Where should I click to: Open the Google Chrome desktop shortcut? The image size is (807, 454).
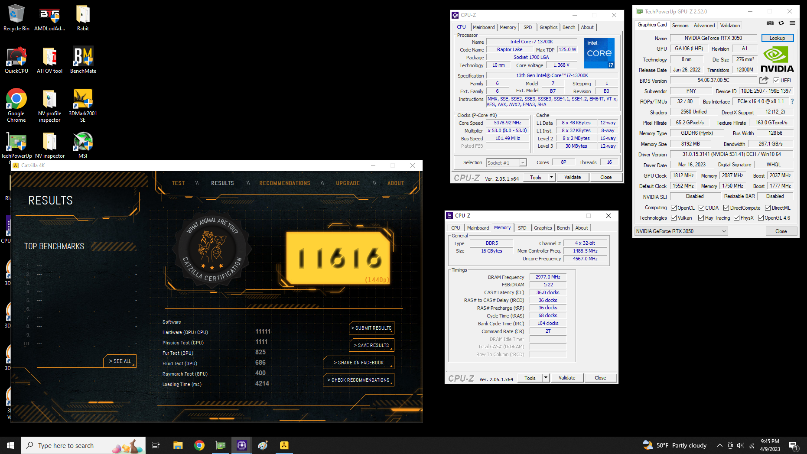click(16, 106)
